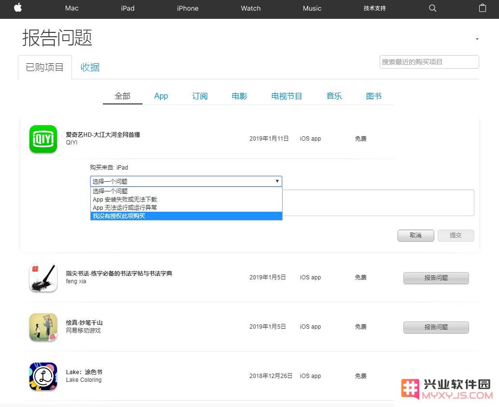Click the 提交 button
Viewport: 499px width, 407px height.
click(x=456, y=235)
